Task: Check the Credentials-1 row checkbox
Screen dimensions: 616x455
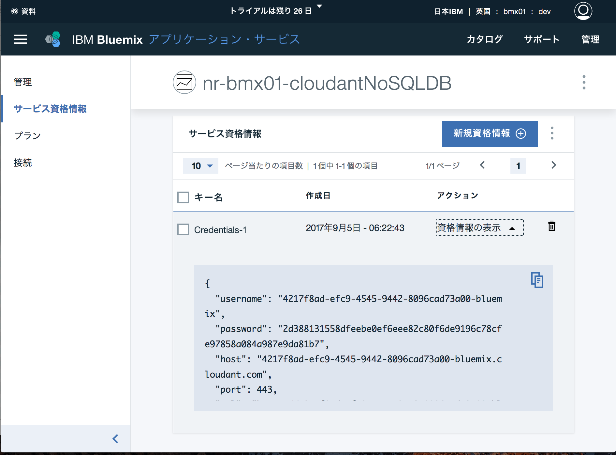Action: pos(183,229)
